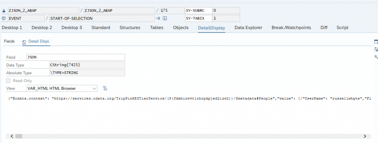378x143 pixels.
Task: Open the Standard tab
Action: coord(101,27)
